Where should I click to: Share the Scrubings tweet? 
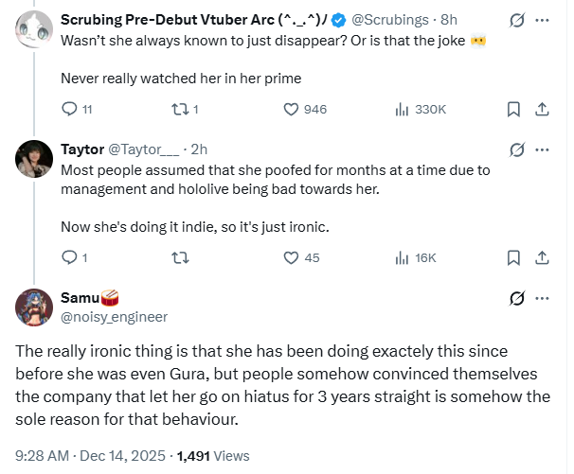[x=542, y=109]
